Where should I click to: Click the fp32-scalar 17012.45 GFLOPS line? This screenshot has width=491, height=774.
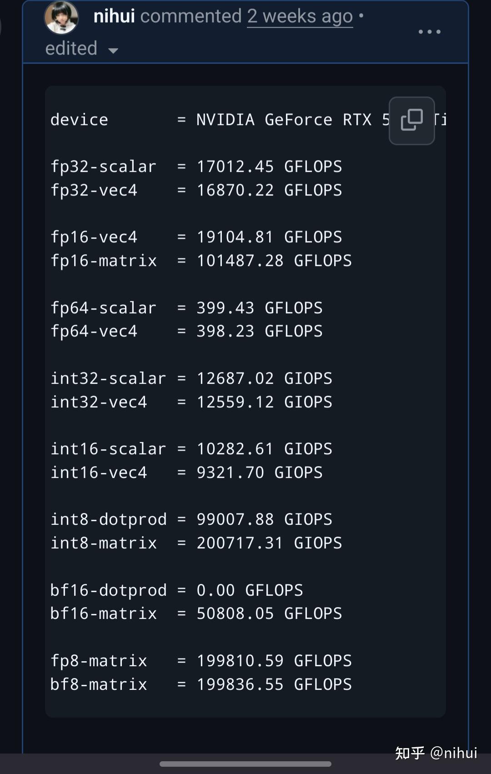(196, 167)
